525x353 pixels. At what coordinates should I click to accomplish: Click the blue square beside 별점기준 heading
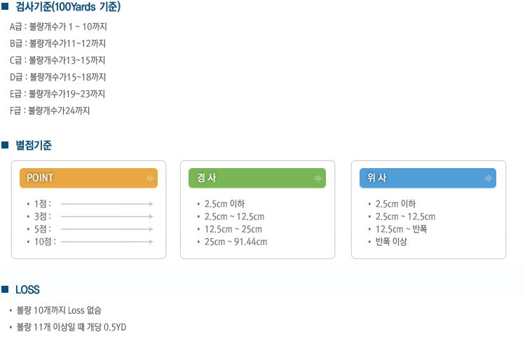point(5,145)
